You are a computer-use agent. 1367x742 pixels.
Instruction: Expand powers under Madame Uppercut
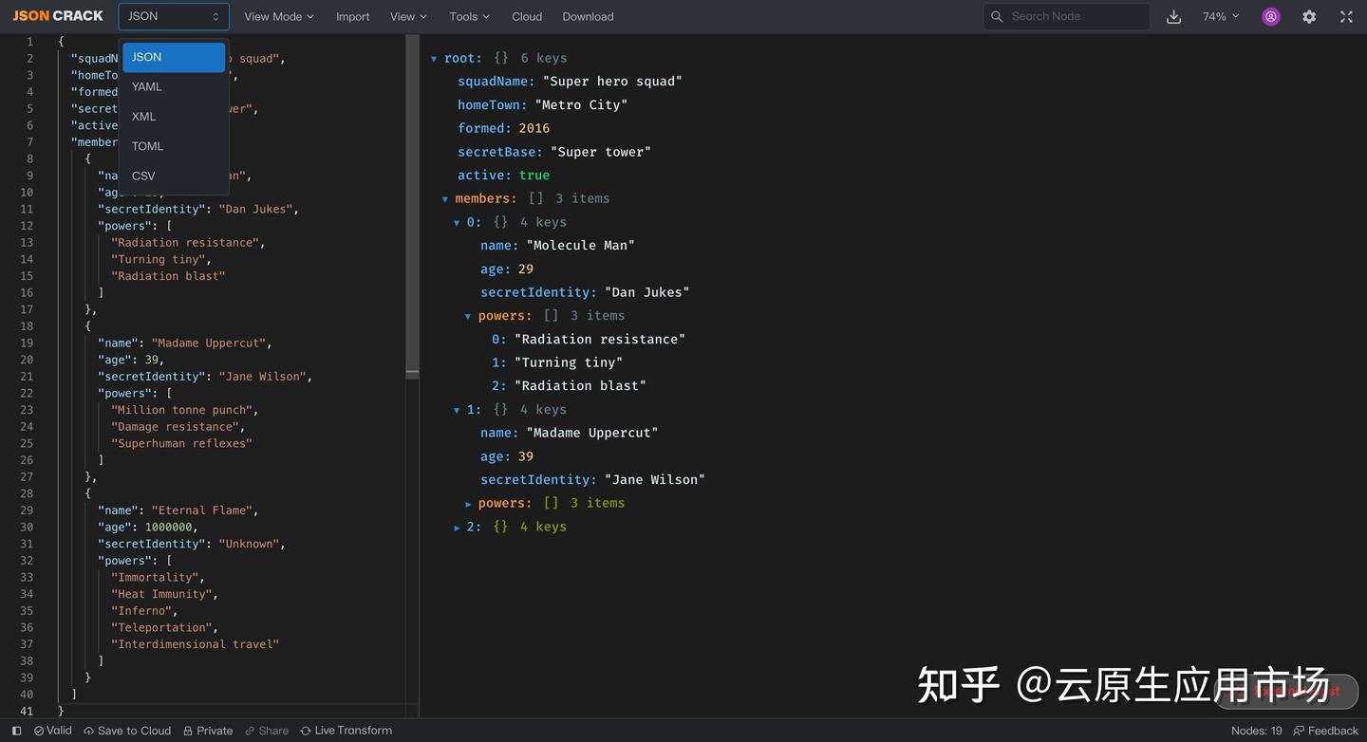pyautogui.click(x=468, y=503)
